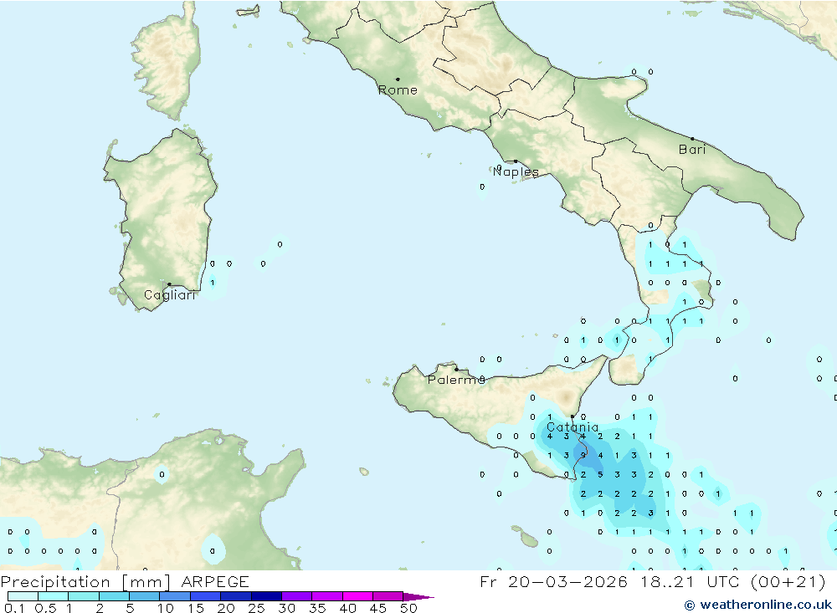Click the '35' legend scale label
Screen dimensions: 837x613
(317, 608)
